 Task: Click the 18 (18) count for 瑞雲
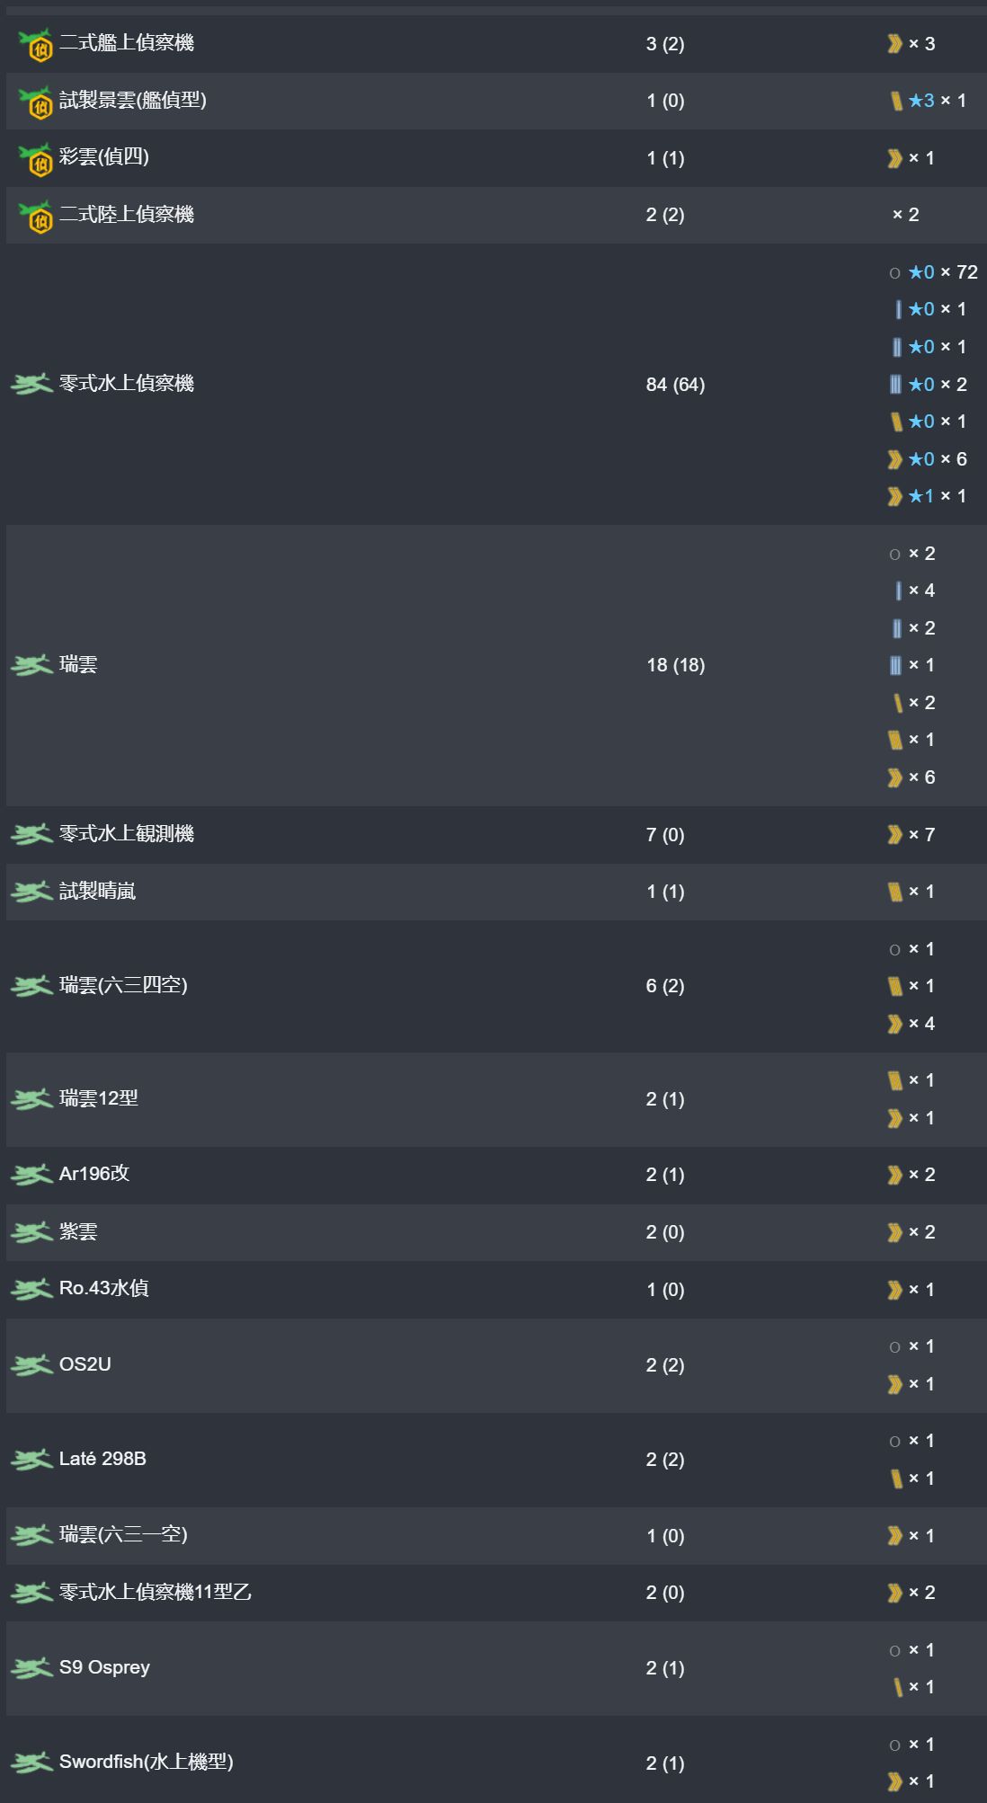[675, 665]
